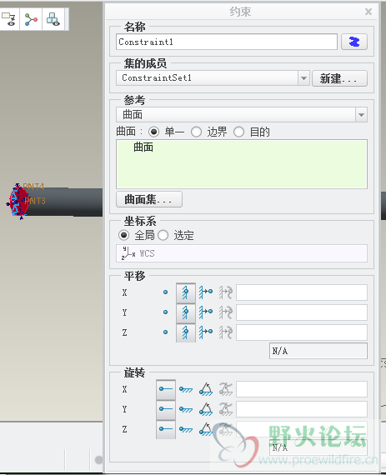Select prescribed rotation angle icon for X

[206, 389]
